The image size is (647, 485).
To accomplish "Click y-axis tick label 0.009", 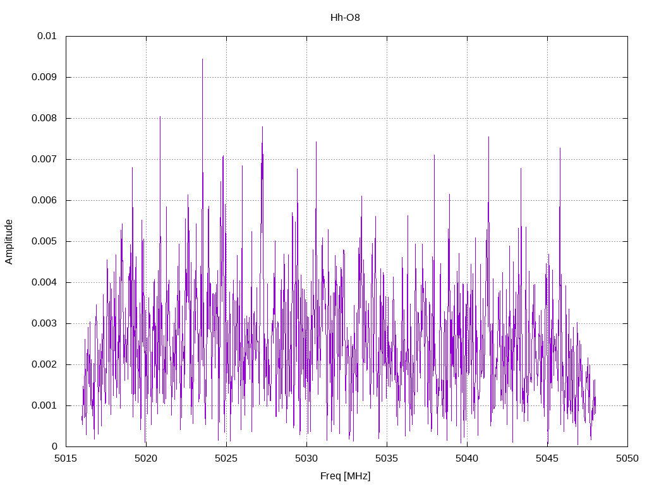I will click(x=44, y=77).
